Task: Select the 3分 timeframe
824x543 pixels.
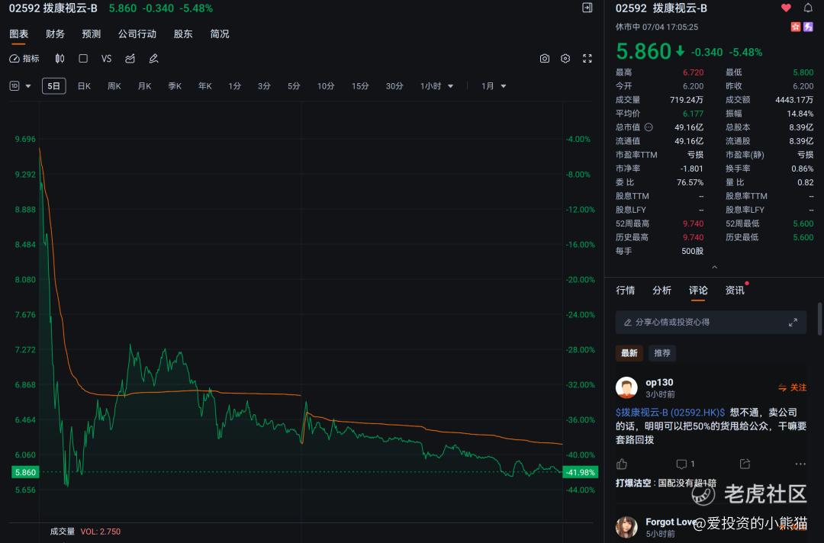Action: [x=264, y=86]
